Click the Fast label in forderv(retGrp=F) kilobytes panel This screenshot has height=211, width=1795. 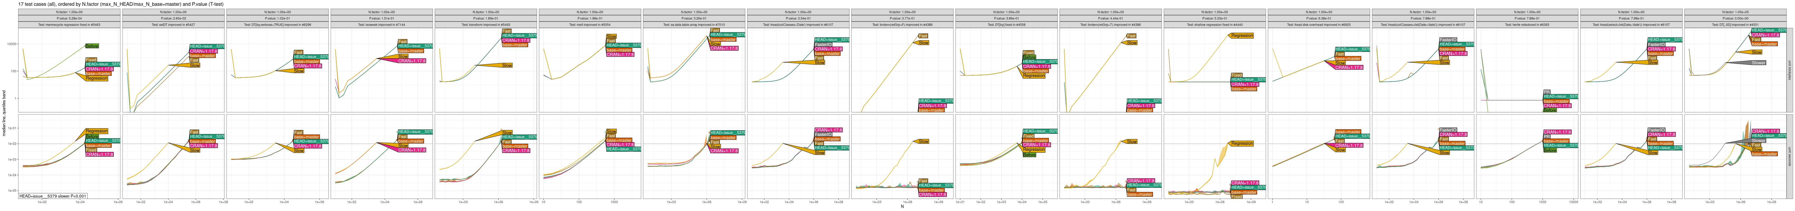(923, 36)
